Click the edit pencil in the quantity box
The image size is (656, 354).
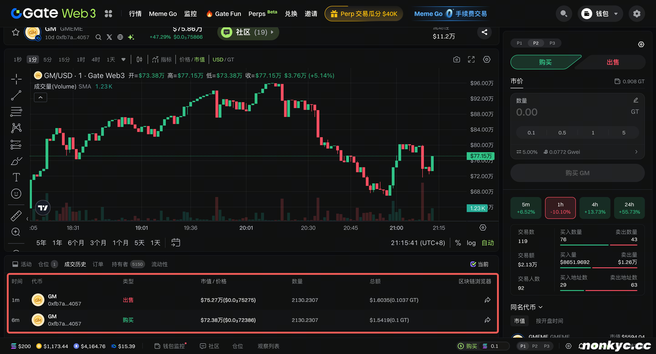coord(636,100)
